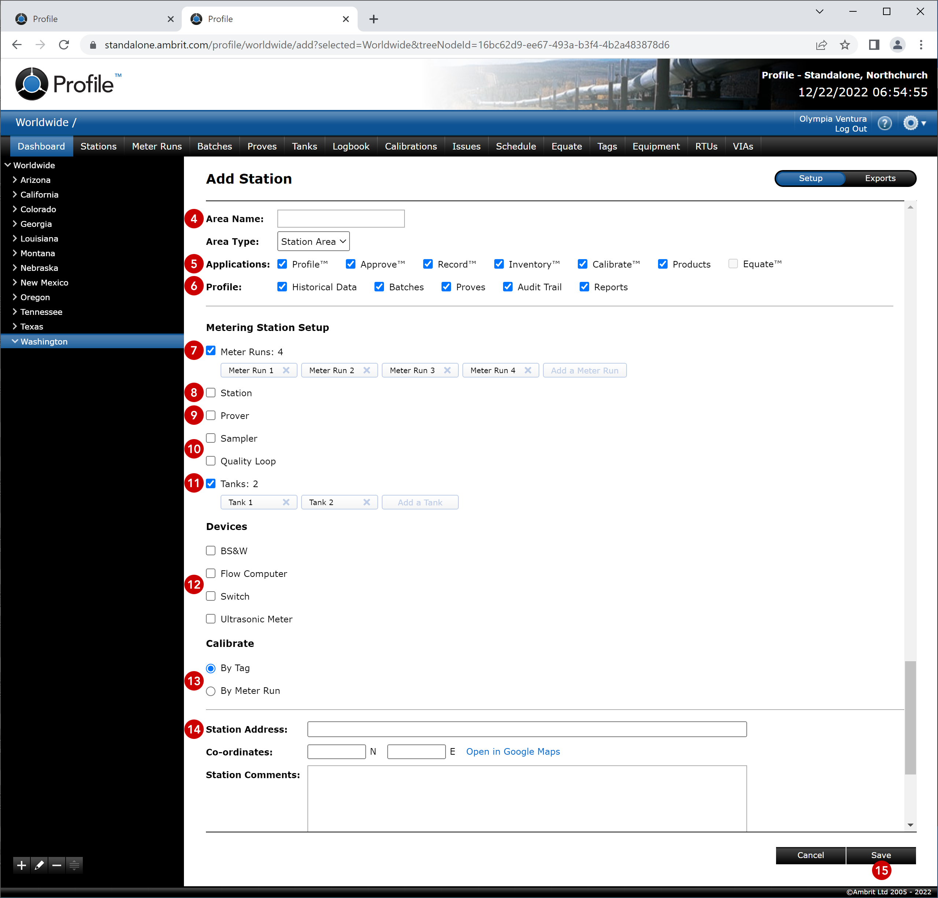The image size is (938, 898).
Task: Click the form's vertical scrollbar thumb
Action: [910, 718]
